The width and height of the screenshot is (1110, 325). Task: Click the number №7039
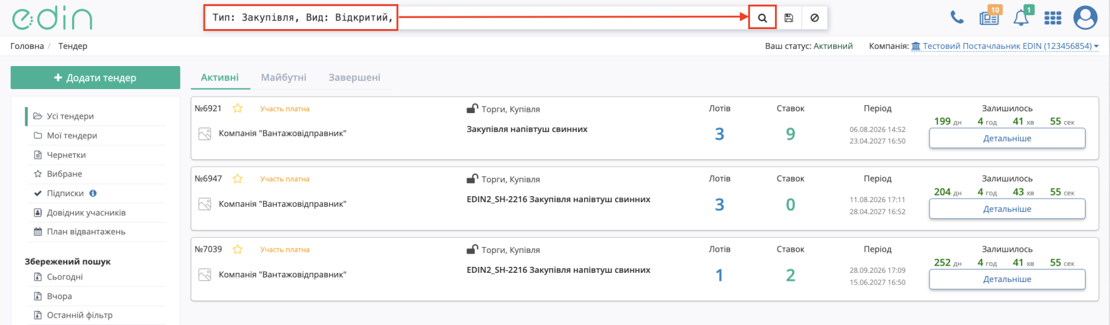(208, 249)
